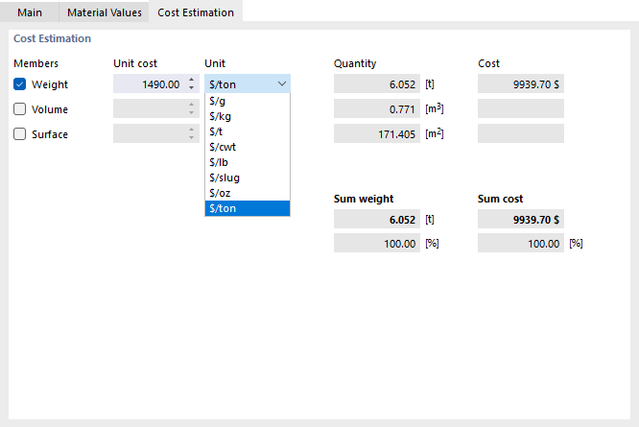Click the Sum cost value field

[x=520, y=220]
